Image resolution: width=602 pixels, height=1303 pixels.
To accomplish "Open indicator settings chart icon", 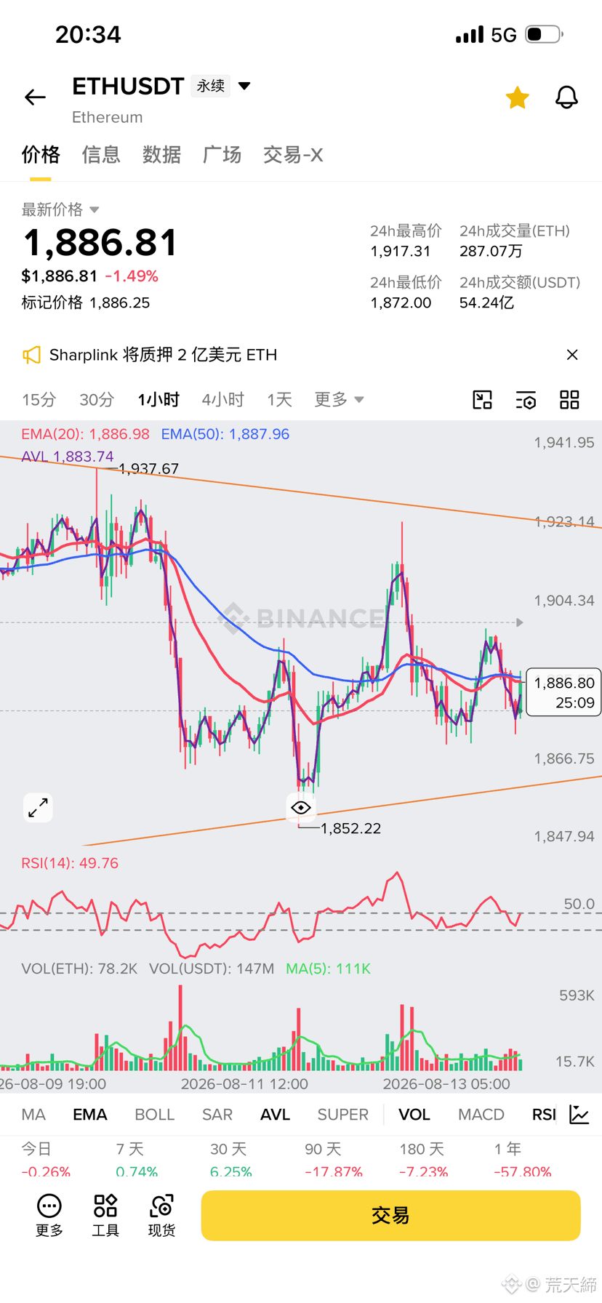I will [579, 1115].
